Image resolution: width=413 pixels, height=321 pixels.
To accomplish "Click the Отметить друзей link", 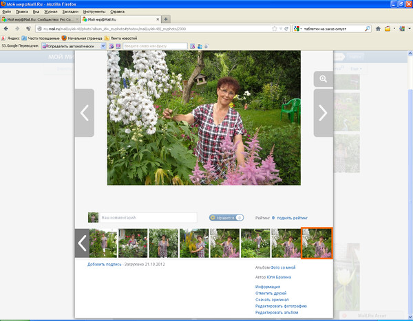I will 271,293.
